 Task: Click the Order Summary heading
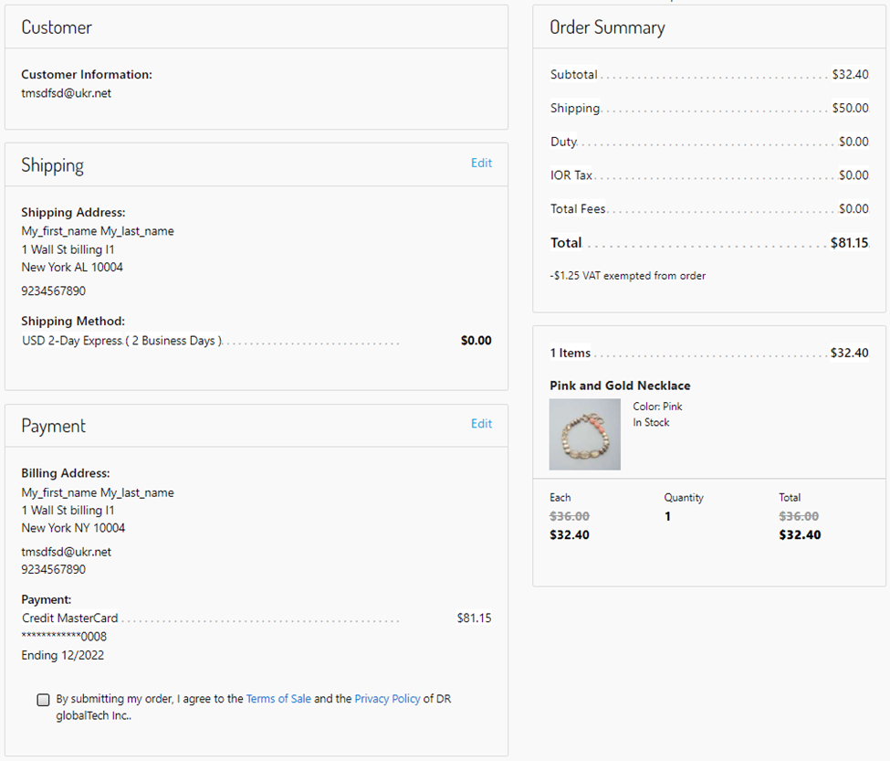click(607, 27)
